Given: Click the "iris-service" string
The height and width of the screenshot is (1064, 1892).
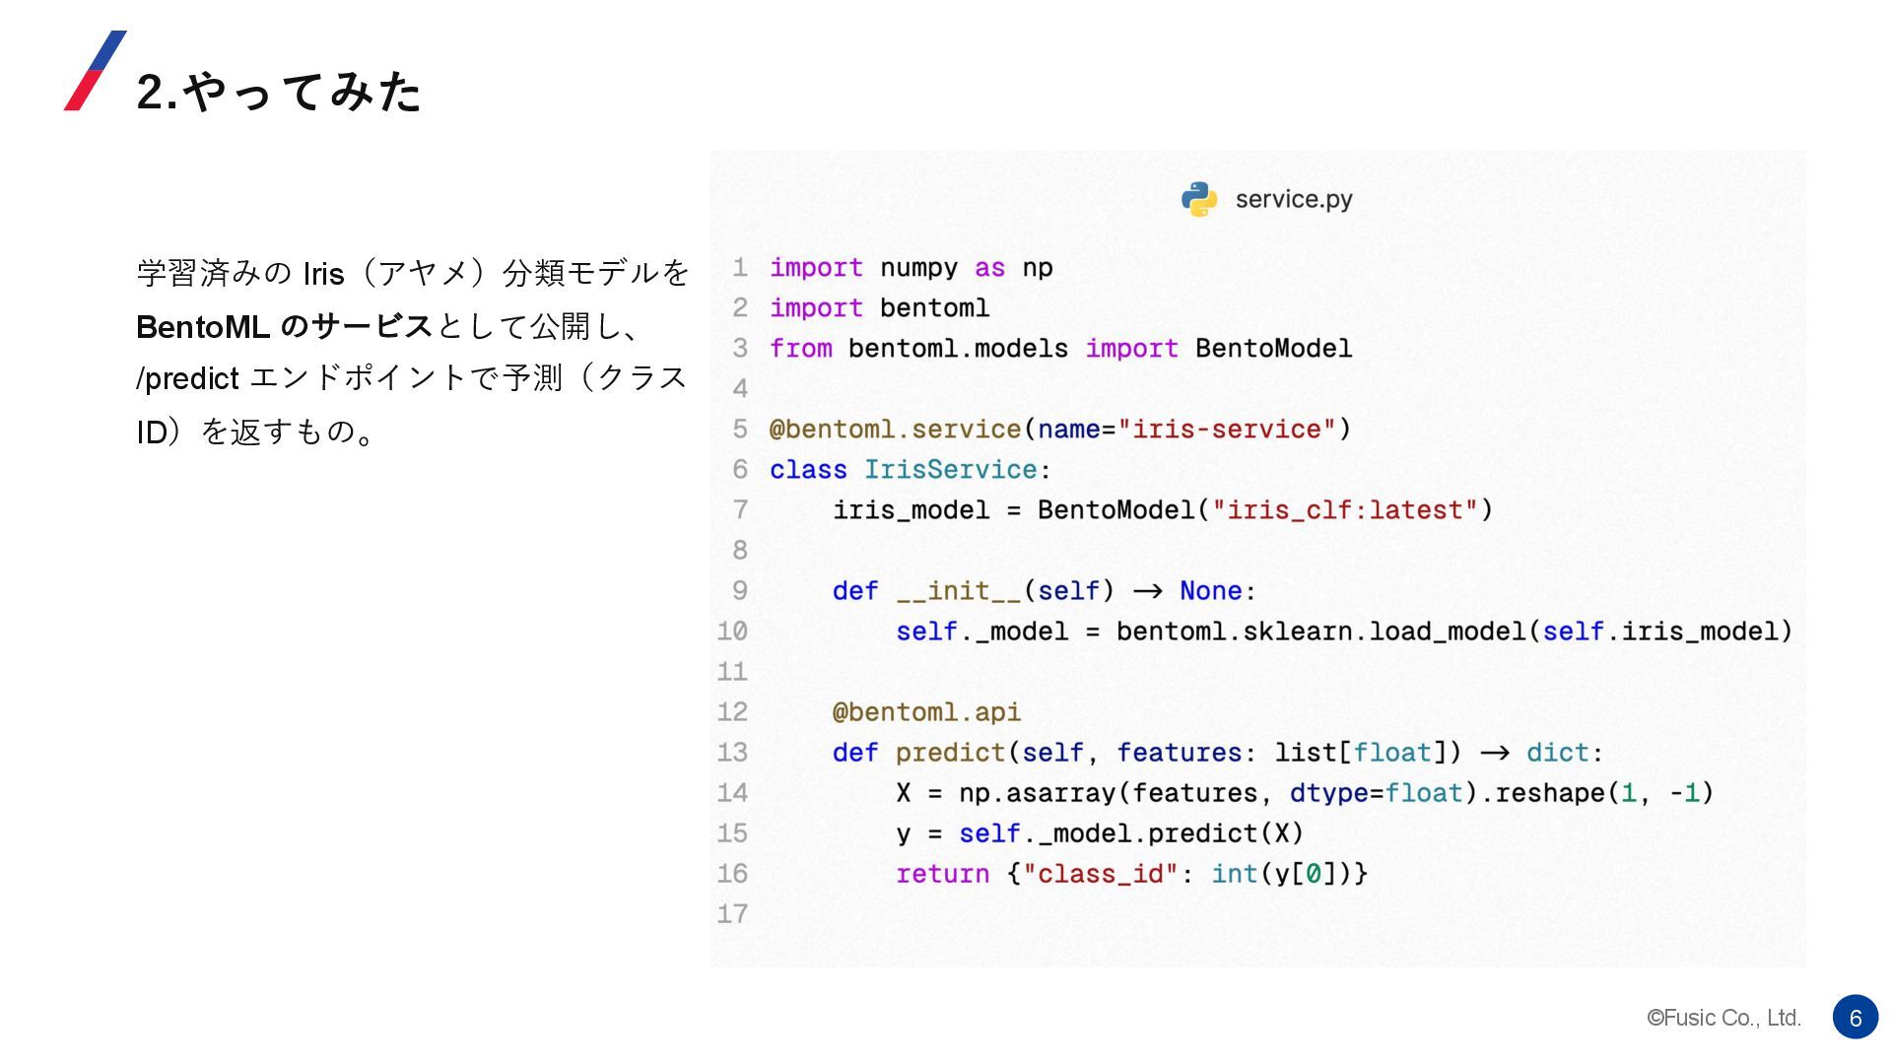Looking at the screenshot, I should pos(1226,430).
